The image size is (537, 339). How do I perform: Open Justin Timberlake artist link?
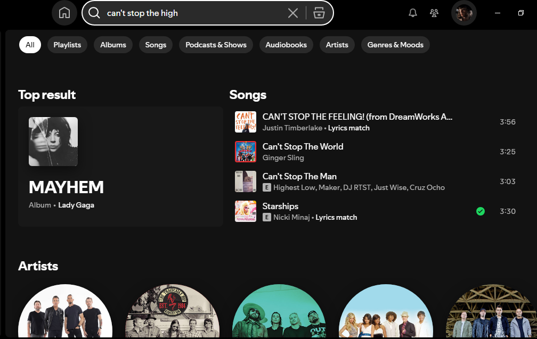[292, 128]
